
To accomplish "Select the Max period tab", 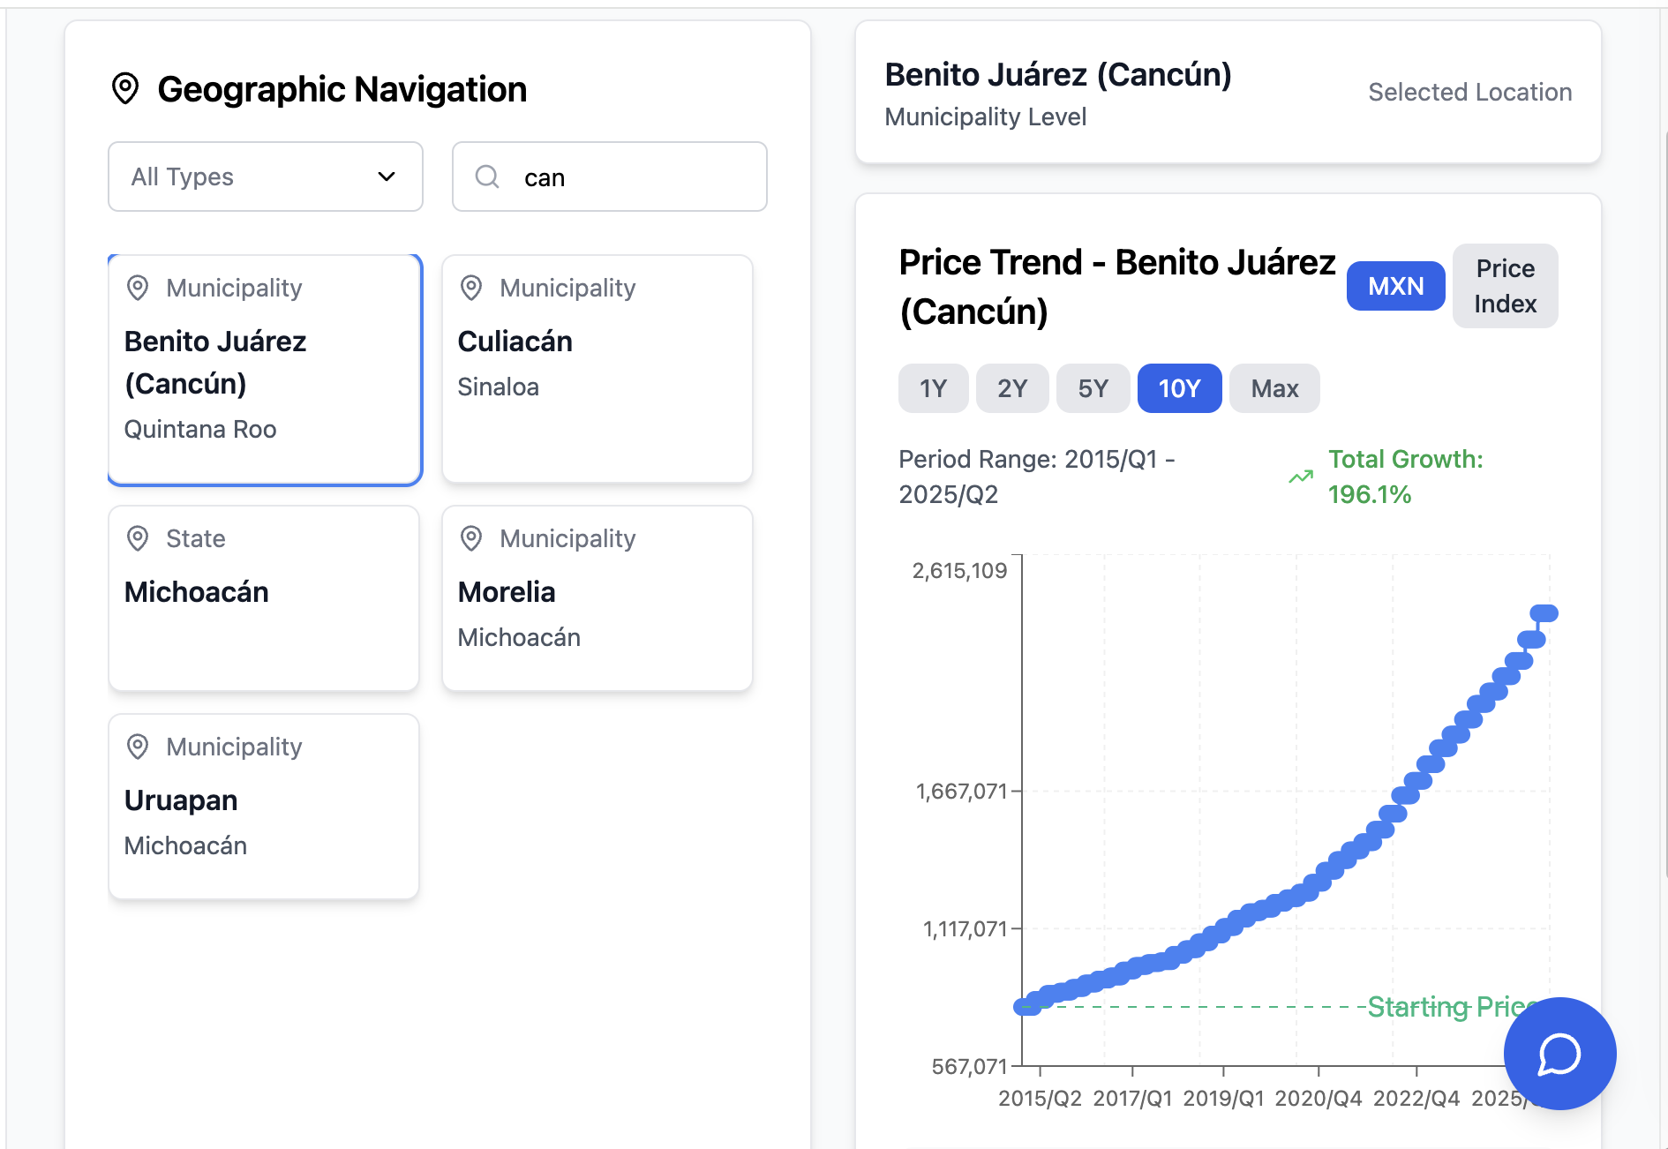I will (1274, 388).
